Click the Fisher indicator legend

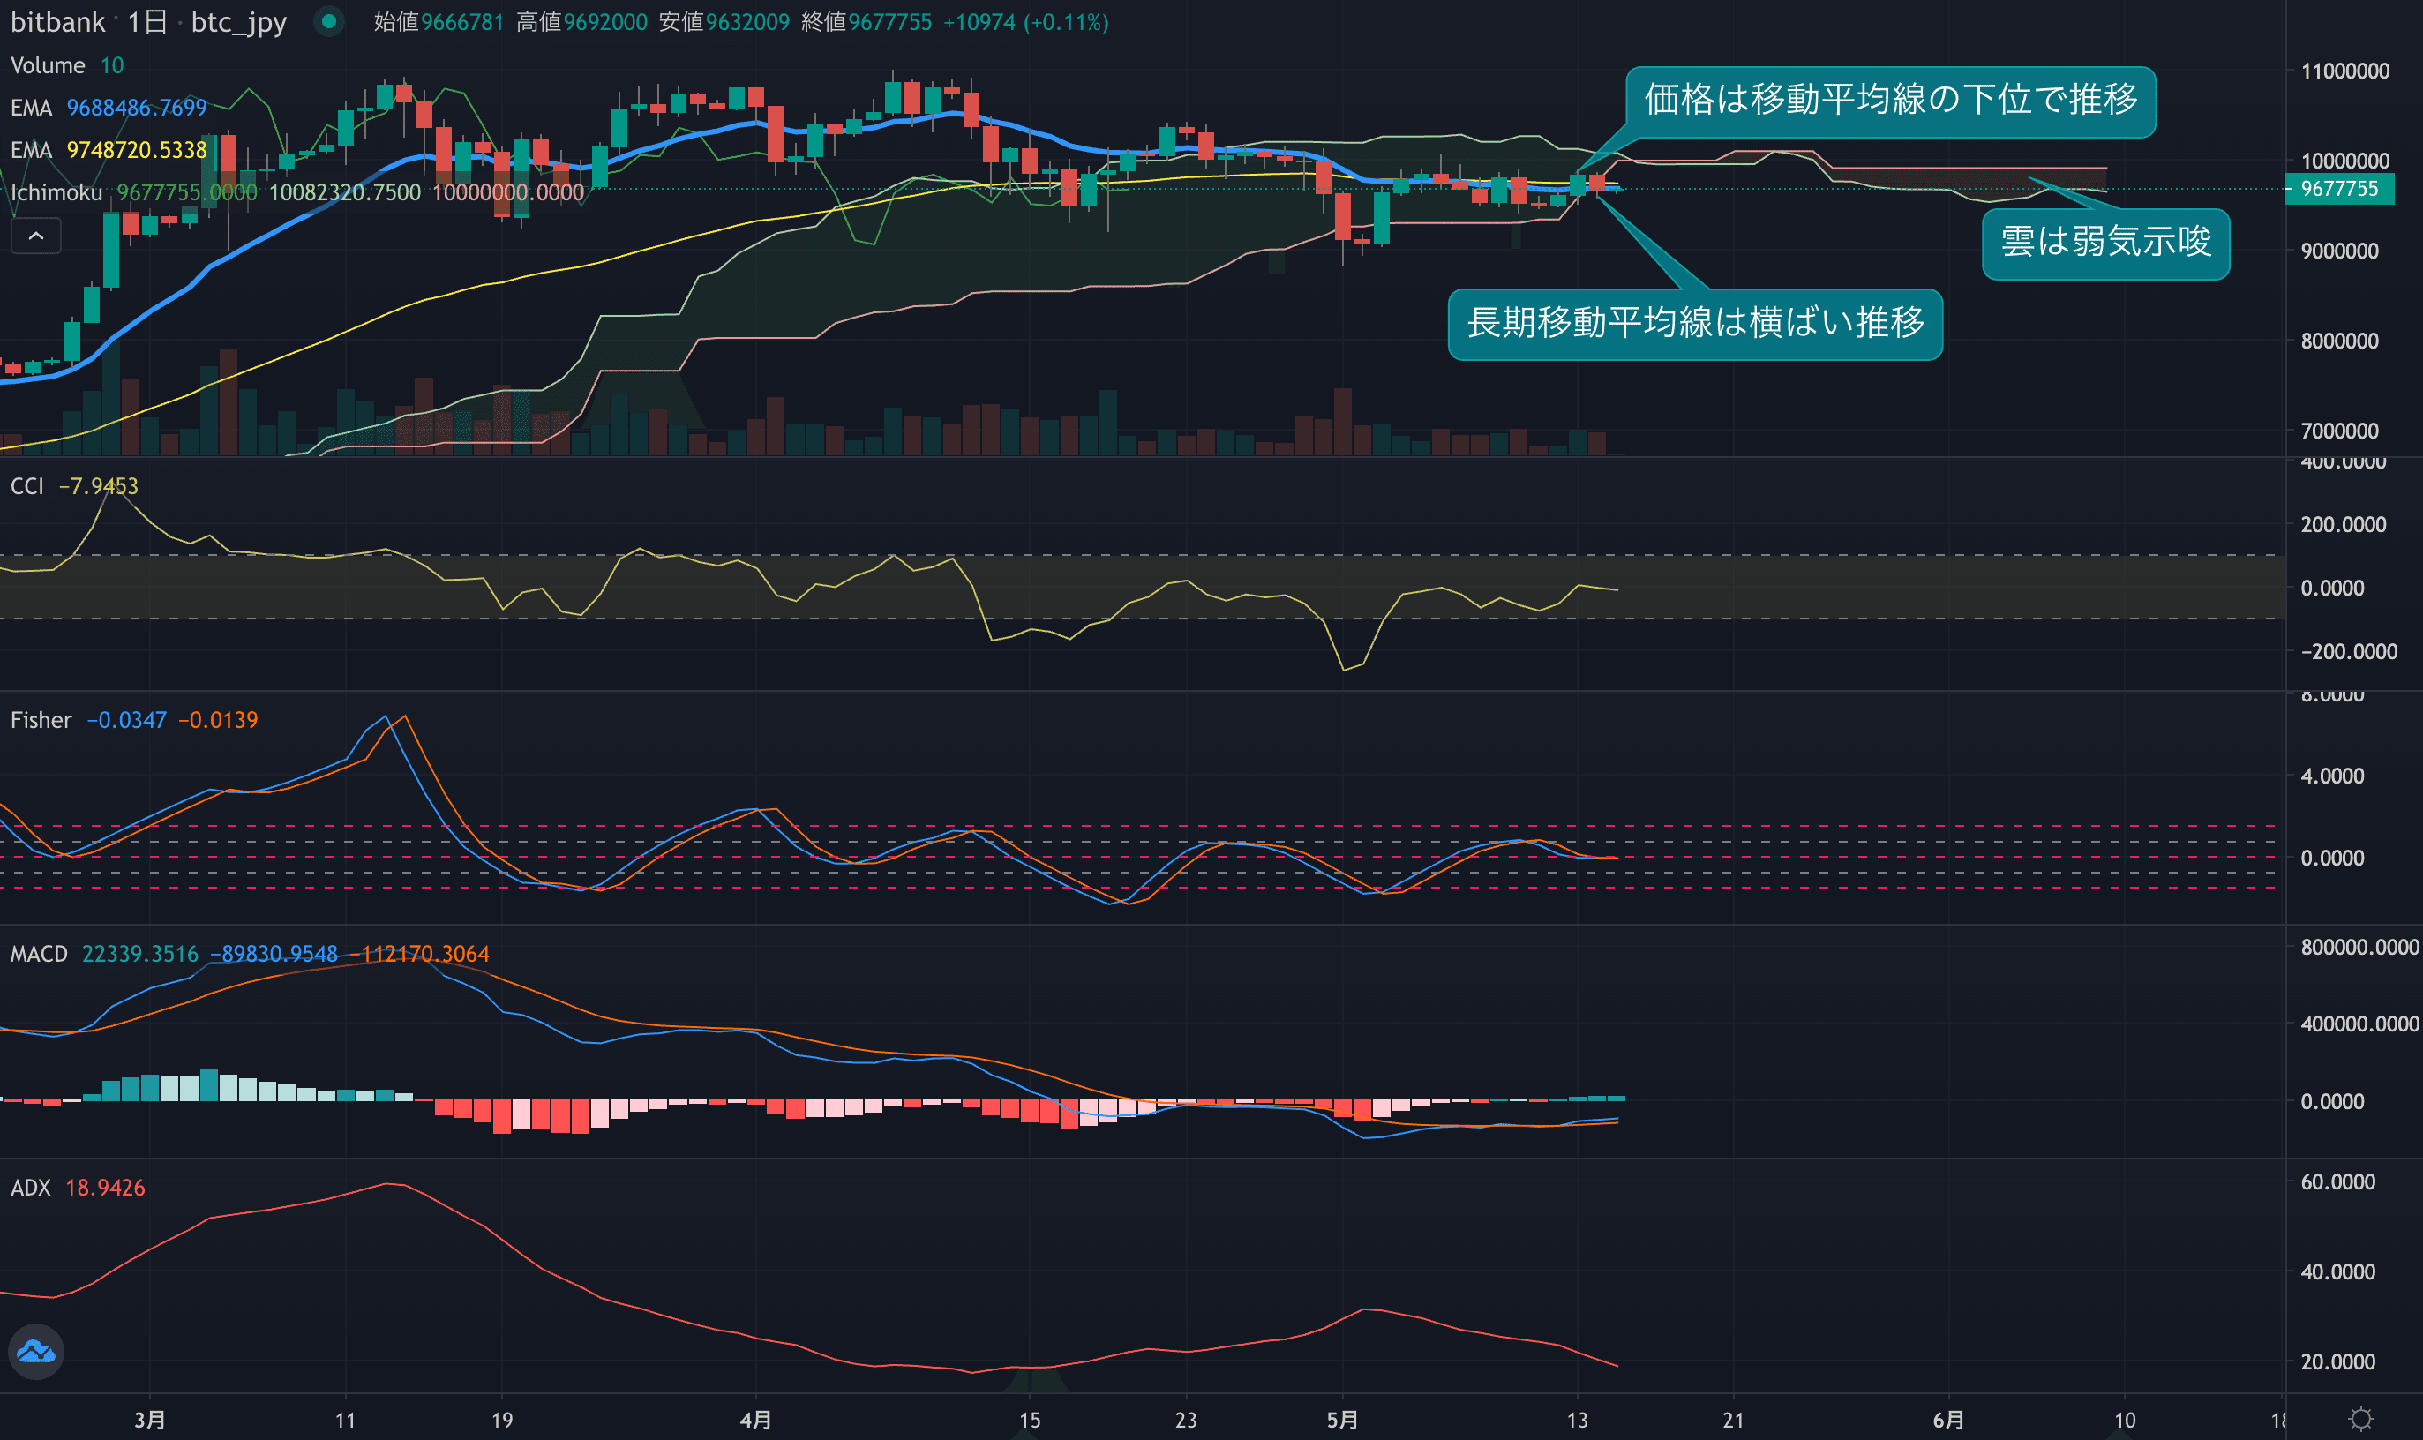tap(41, 720)
